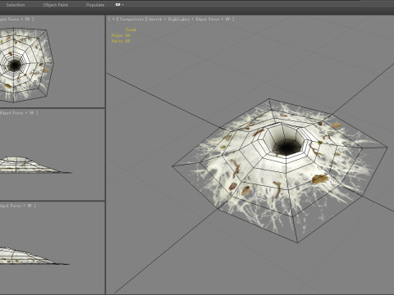
Task: Open the Populate ribbon tab
Action: click(95, 5)
